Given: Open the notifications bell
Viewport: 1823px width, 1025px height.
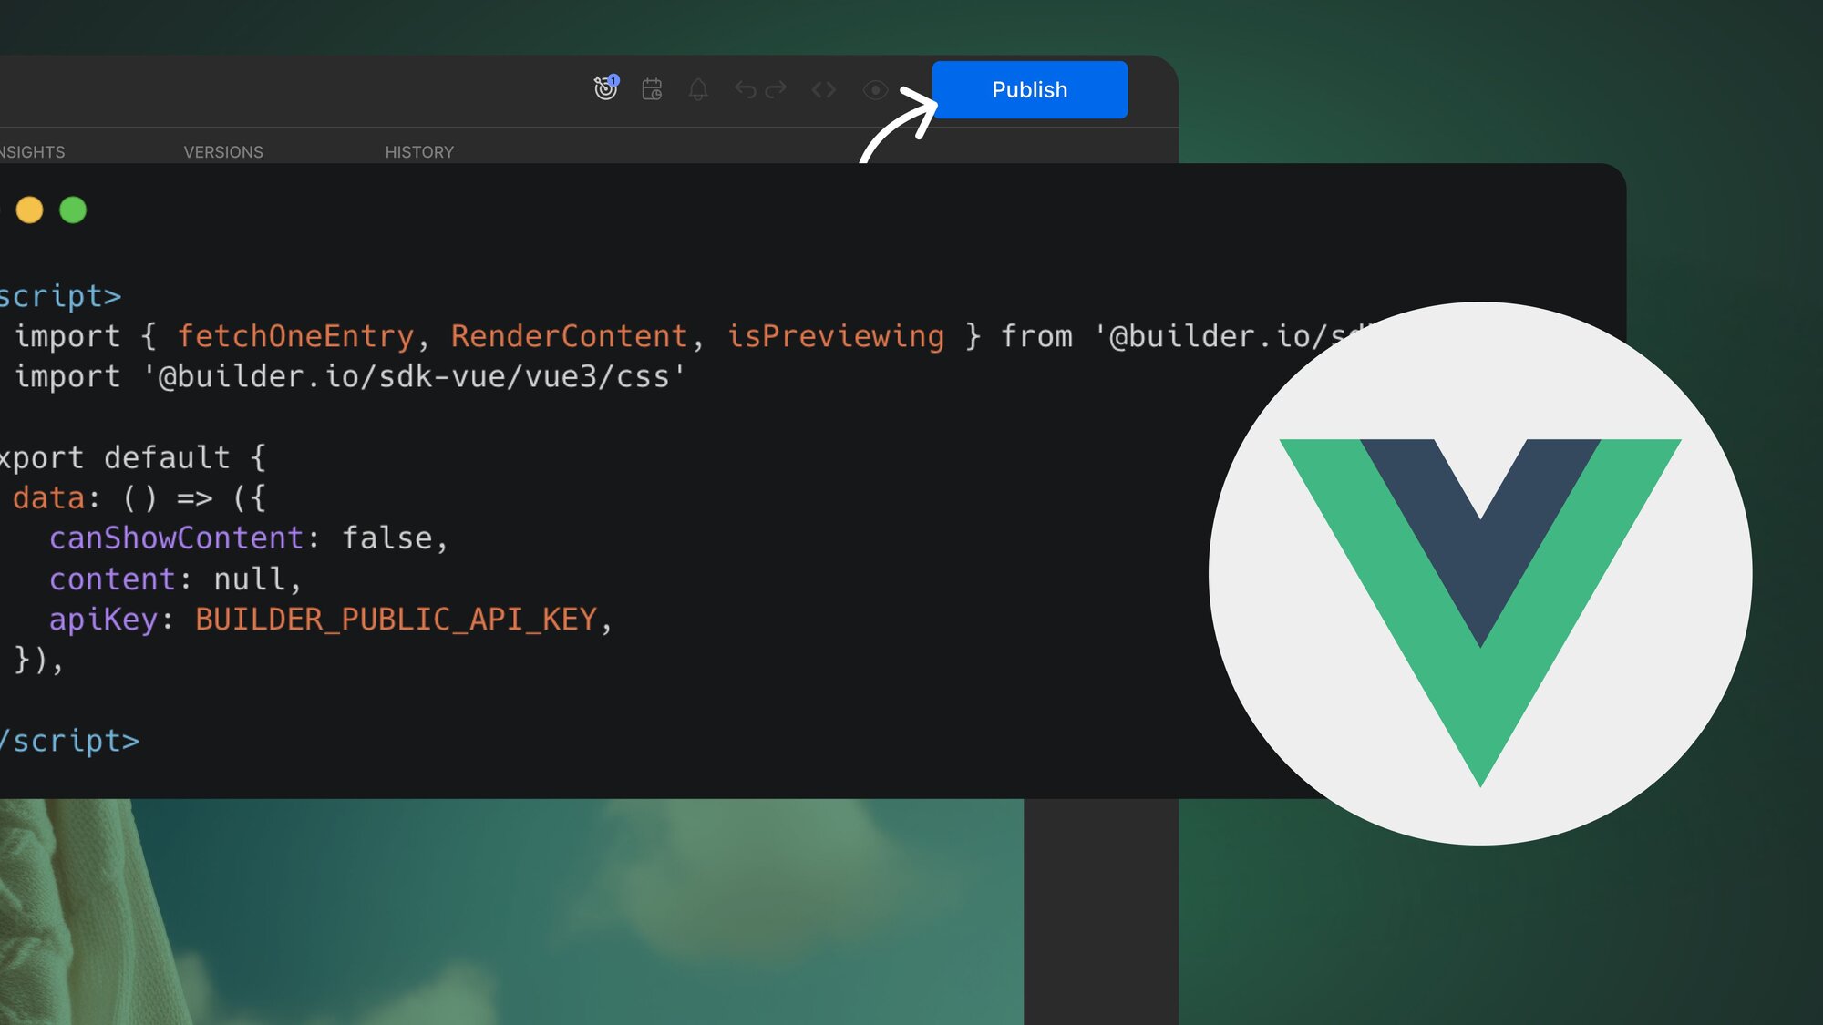Looking at the screenshot, I should (x=698, y=89).
